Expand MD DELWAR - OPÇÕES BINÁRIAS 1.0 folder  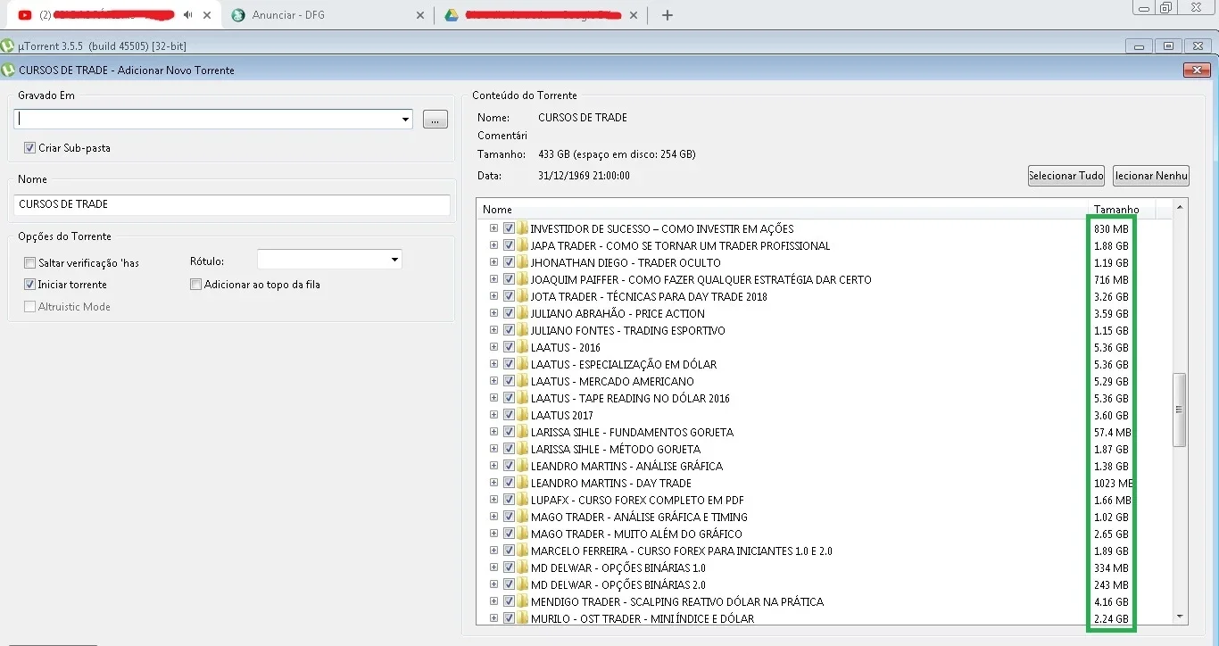pyautogui.click(x=493, y=567)
